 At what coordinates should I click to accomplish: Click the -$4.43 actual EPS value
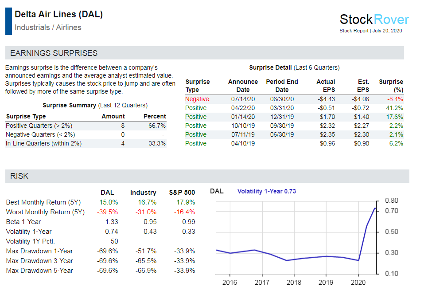click(326, 99)
